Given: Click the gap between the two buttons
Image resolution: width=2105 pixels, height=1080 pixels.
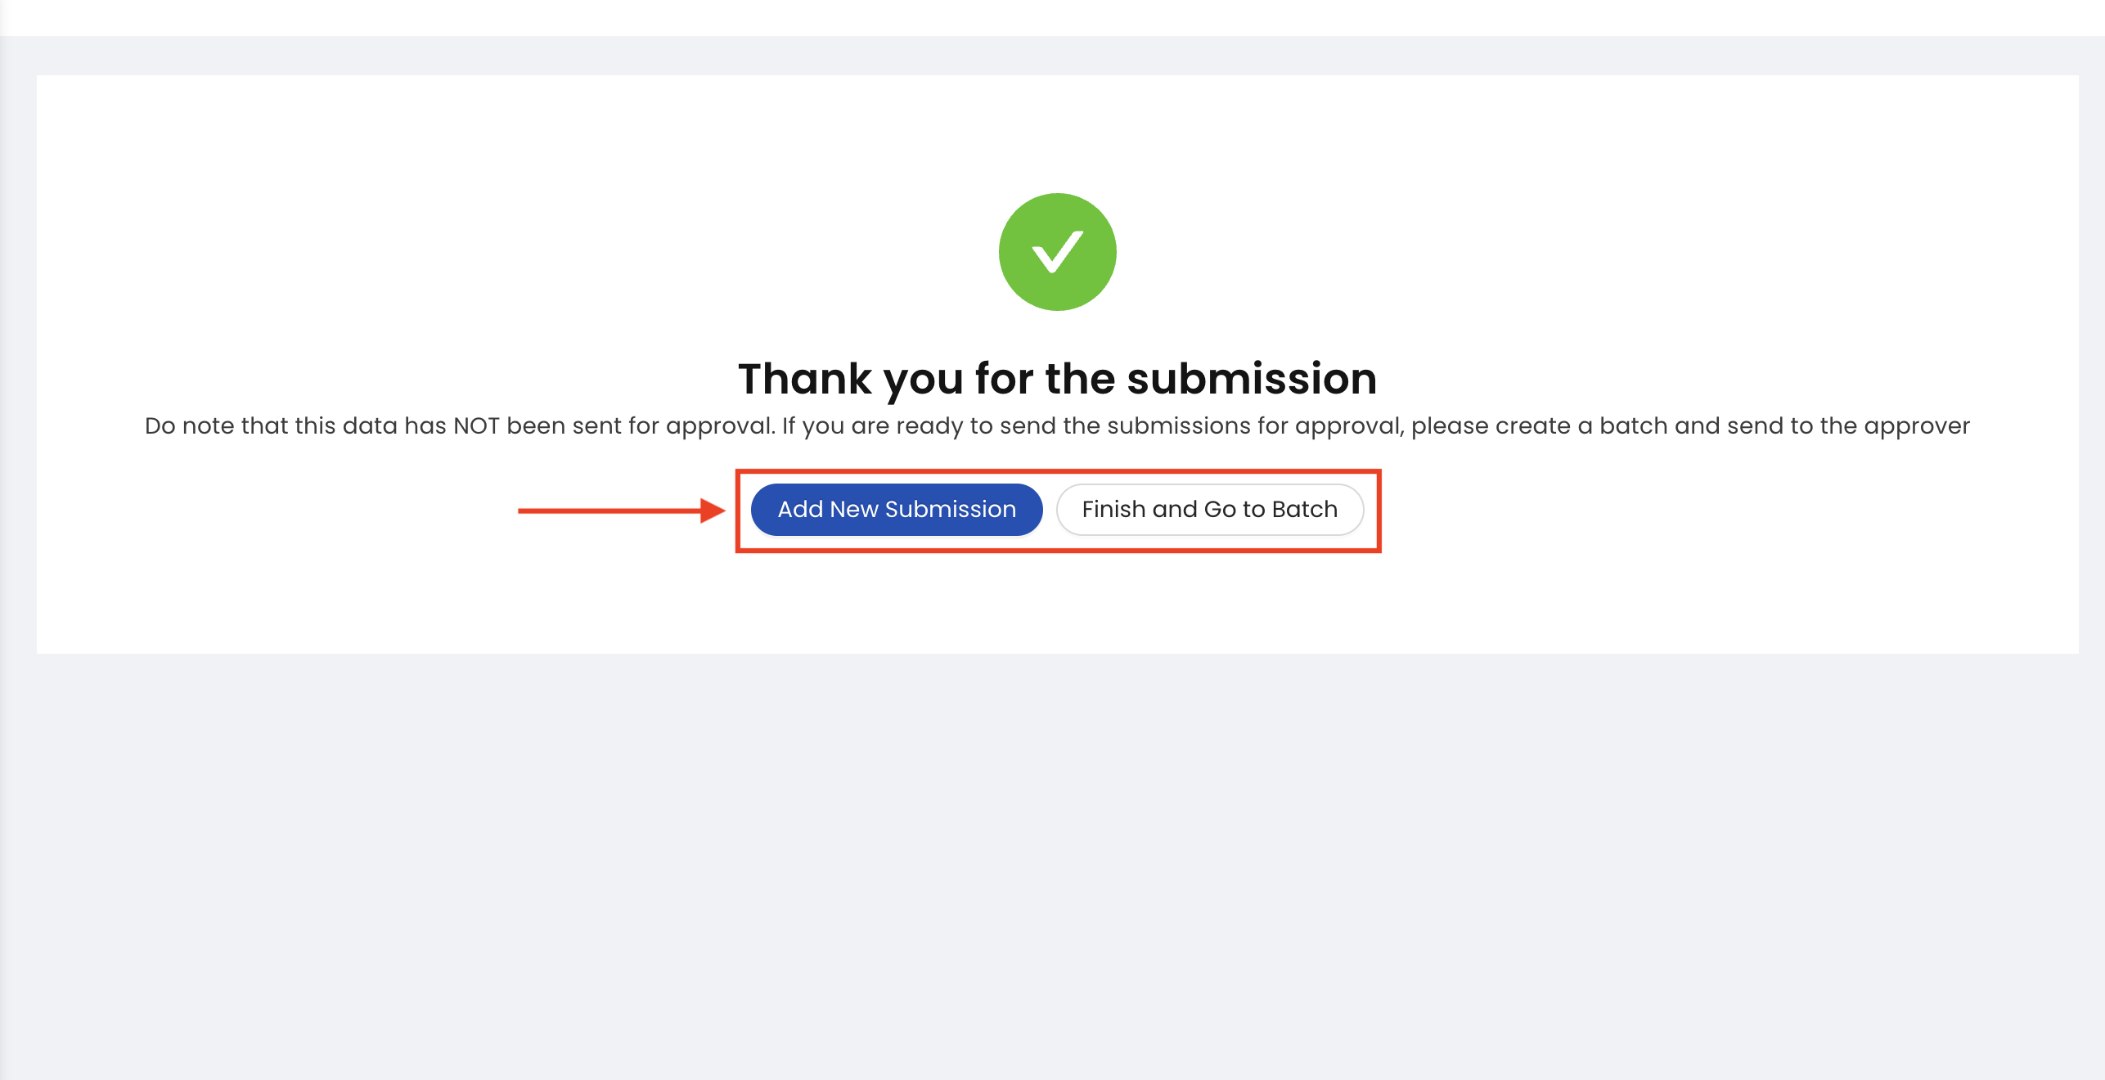Looking at the screenshot, I should point(1050,510).
